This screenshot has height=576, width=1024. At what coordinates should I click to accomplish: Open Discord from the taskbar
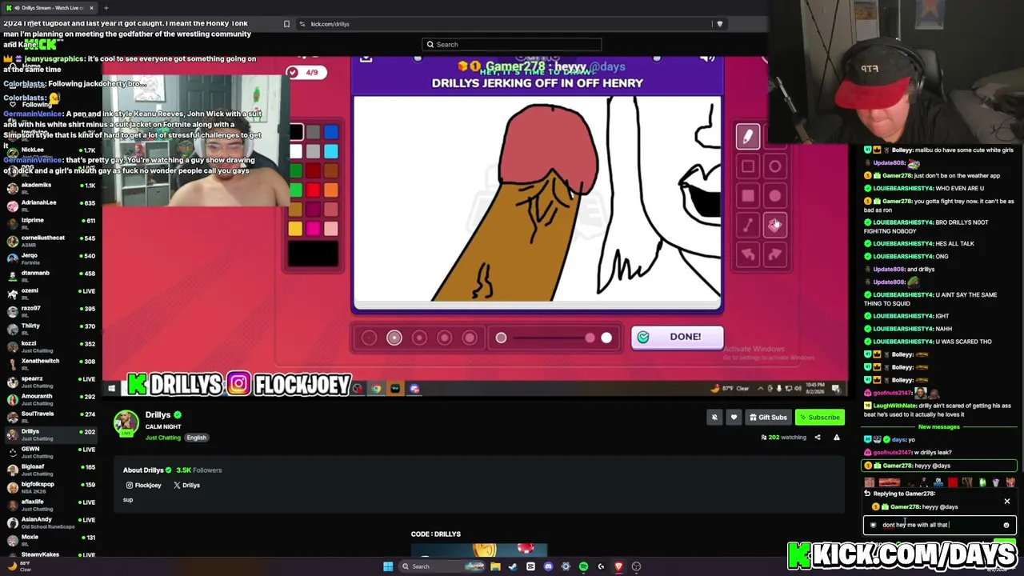(x=548, y=566)
